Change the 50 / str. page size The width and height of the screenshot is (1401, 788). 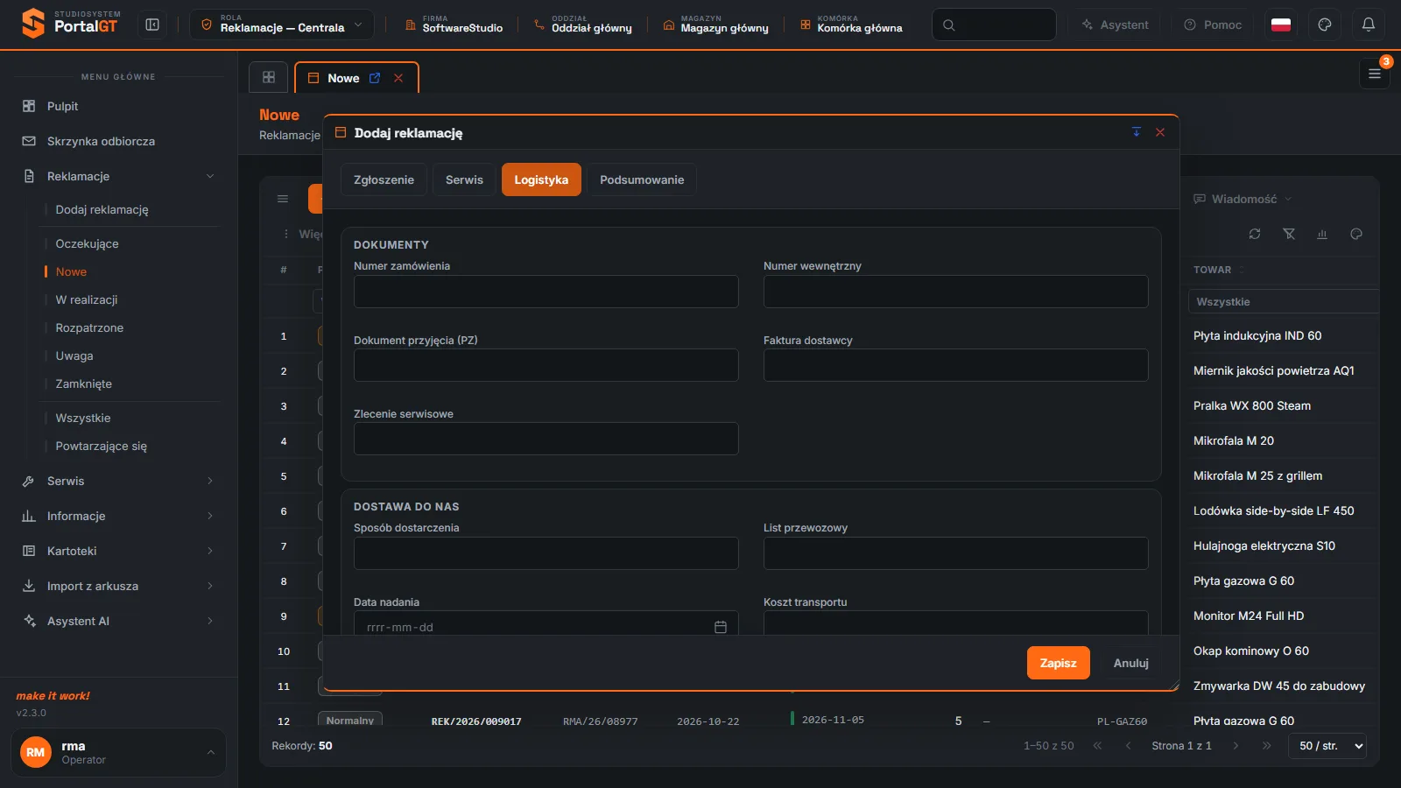(x=1327, y=746)
